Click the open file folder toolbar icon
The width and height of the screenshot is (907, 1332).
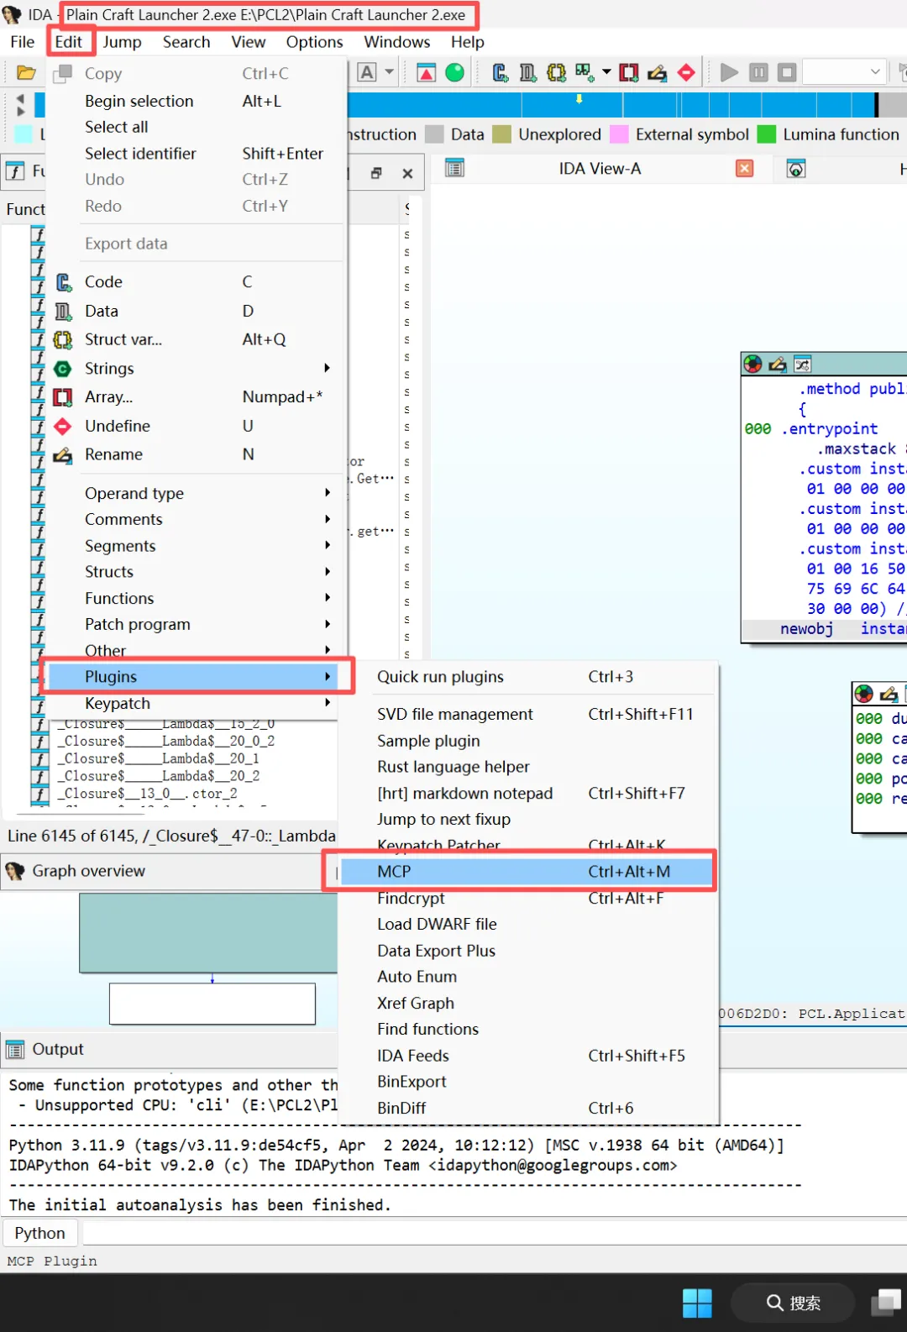[26, 73]
